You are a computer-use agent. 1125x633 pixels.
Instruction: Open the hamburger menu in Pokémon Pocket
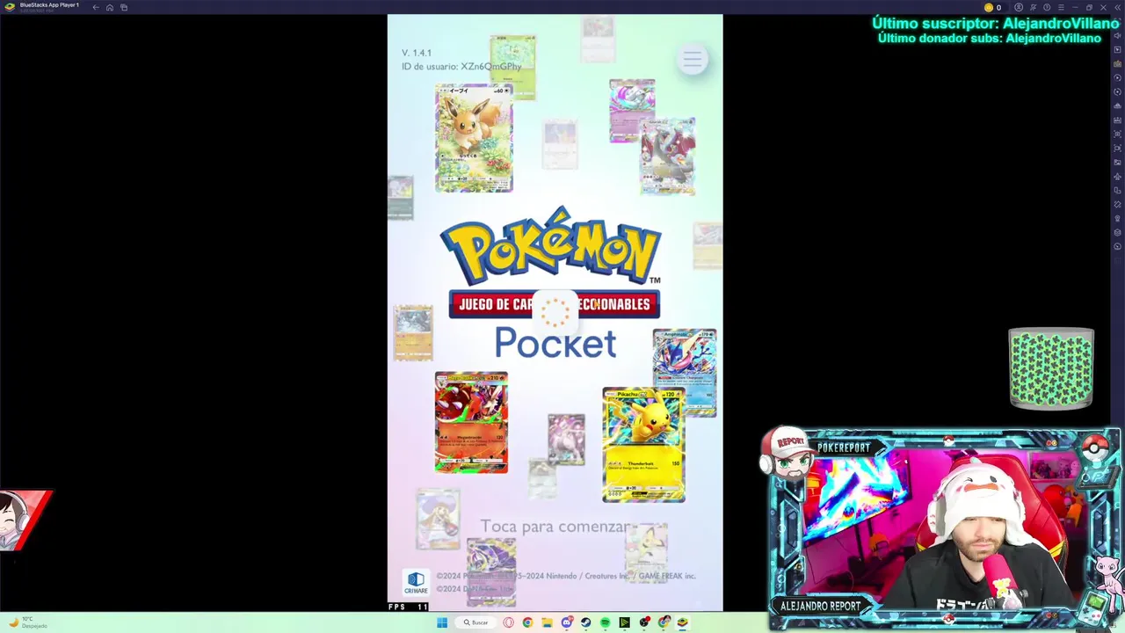click(x=693, y=60)
